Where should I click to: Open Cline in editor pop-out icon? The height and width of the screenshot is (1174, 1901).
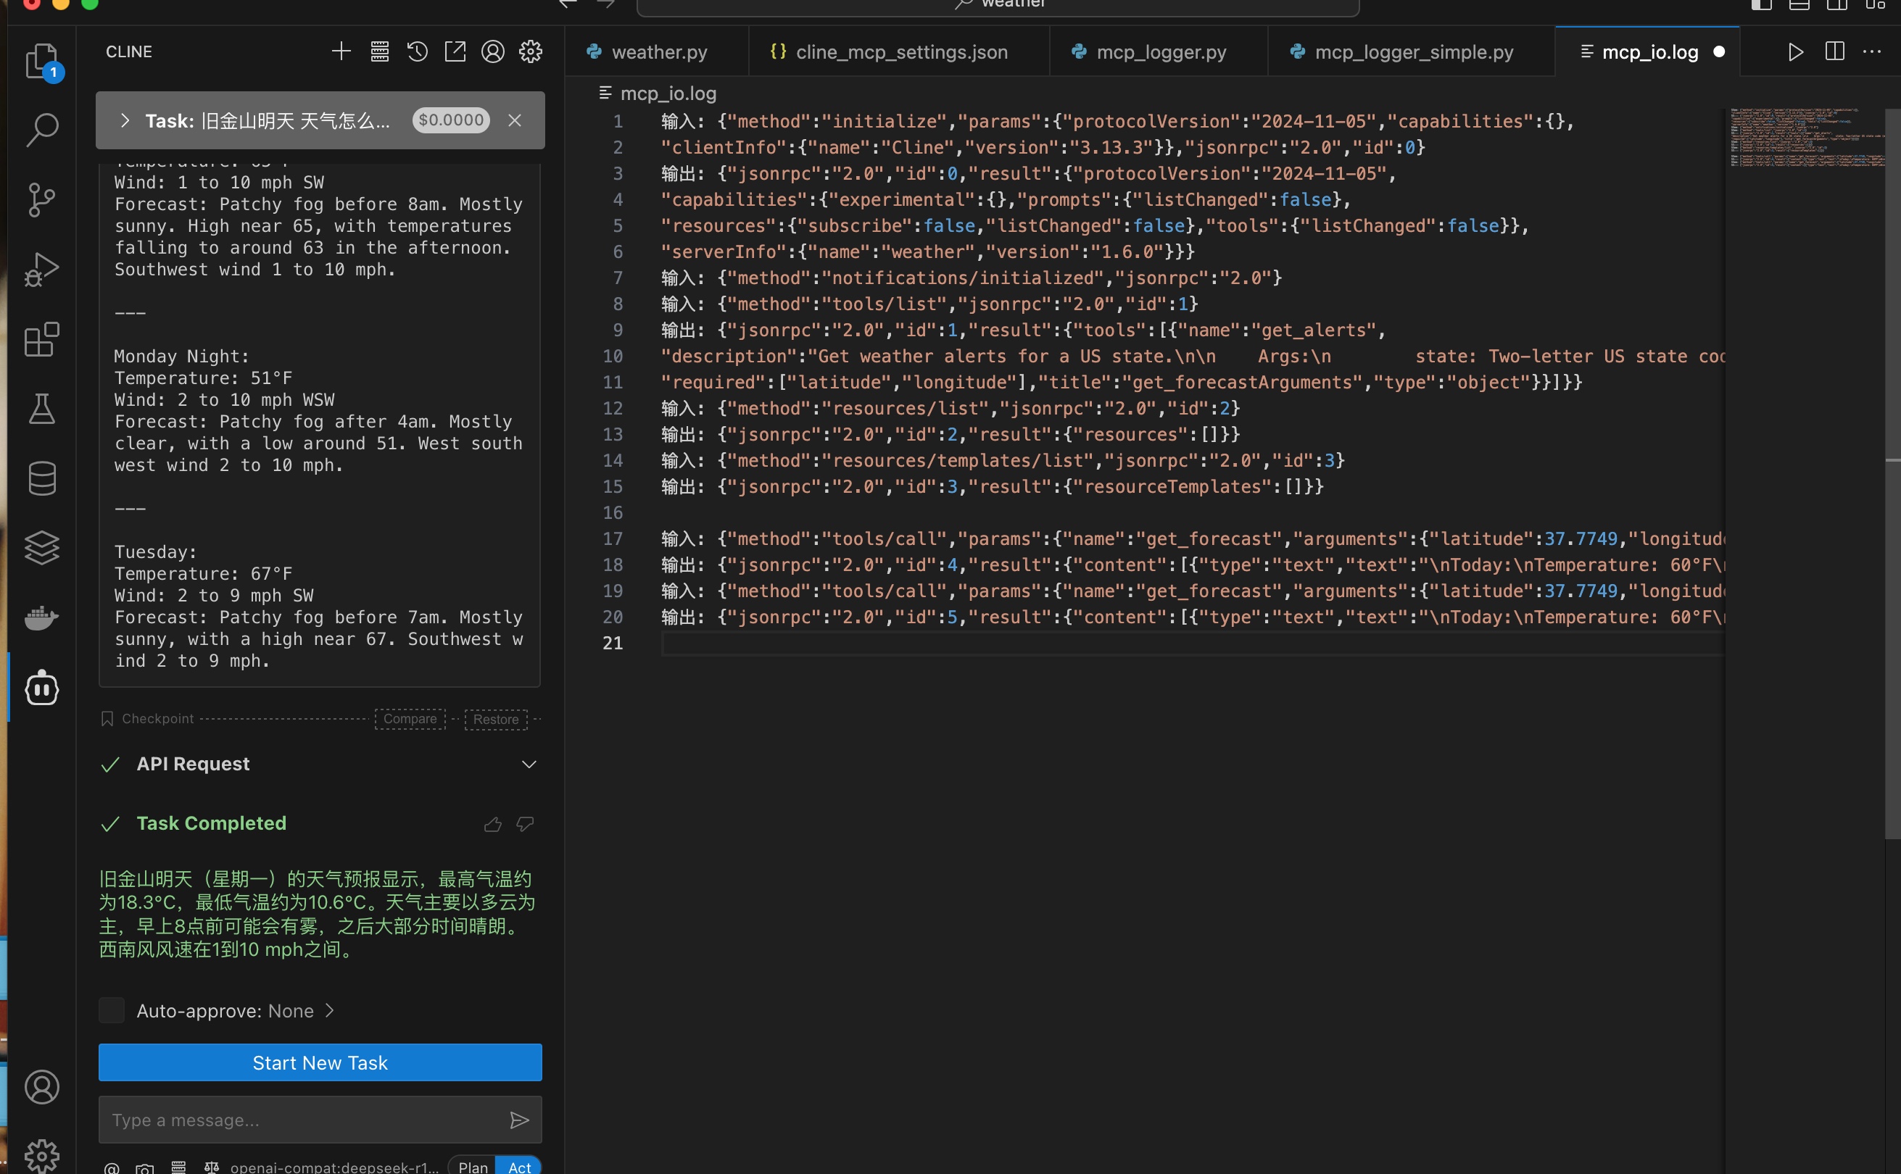point(455,52)
